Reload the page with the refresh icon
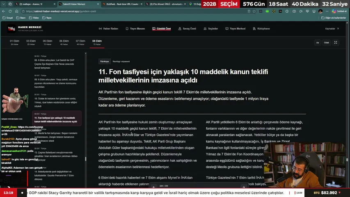This screenshot has width=350, height=197. pos(10,11)
